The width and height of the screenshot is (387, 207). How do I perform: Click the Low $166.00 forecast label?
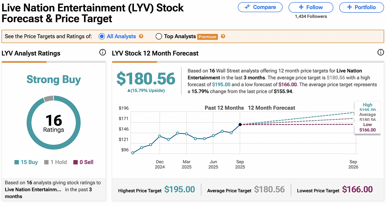(367, 127)
